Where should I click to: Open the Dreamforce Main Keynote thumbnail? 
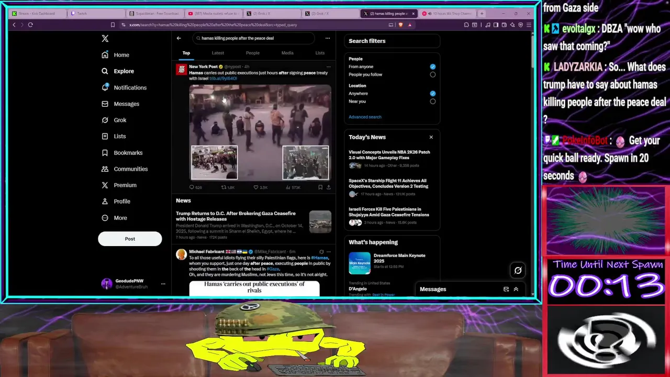pos(360,263)
